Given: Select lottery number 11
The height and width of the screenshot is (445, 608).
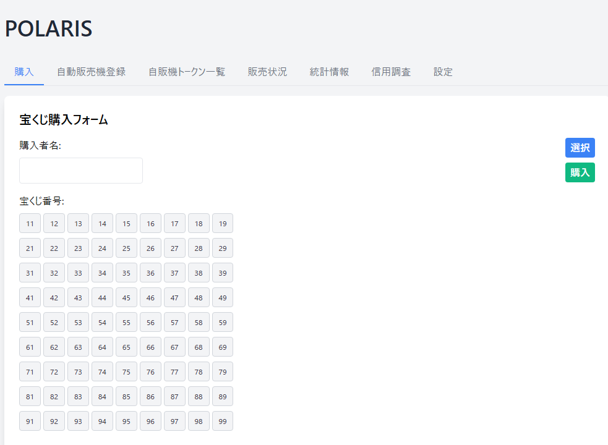Looking at the screenshot, I should pyautogui.click(x=30, y=224).
